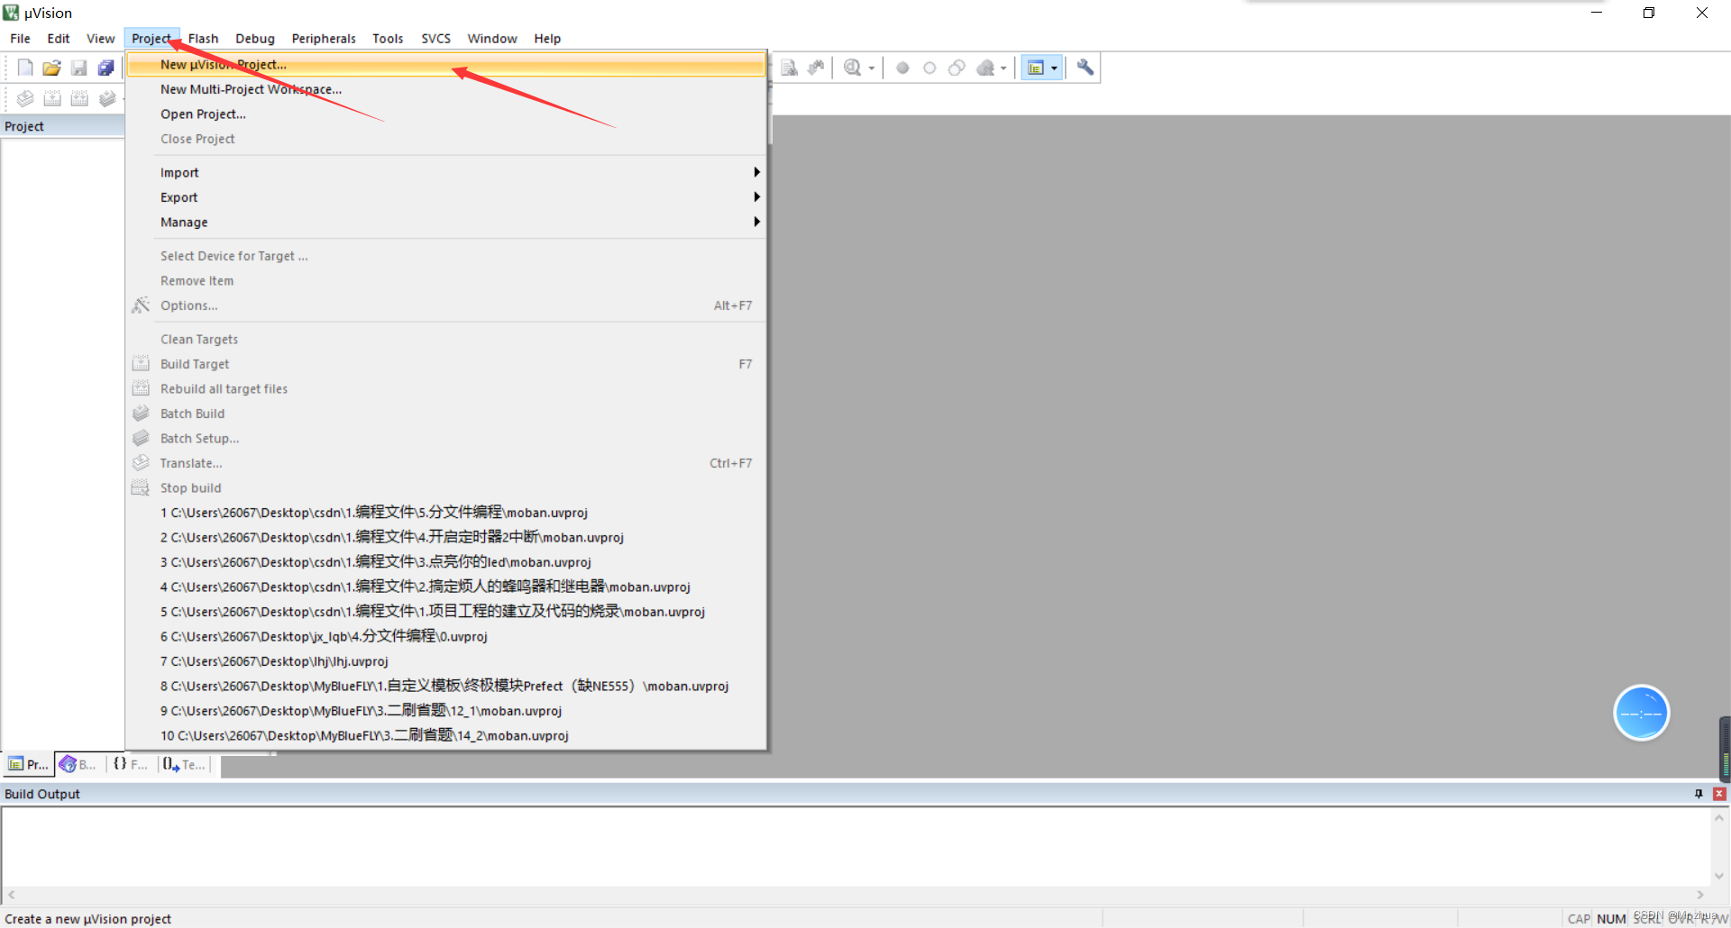
Task: Click Rebuild all target files entry
Action: [447, 389]
